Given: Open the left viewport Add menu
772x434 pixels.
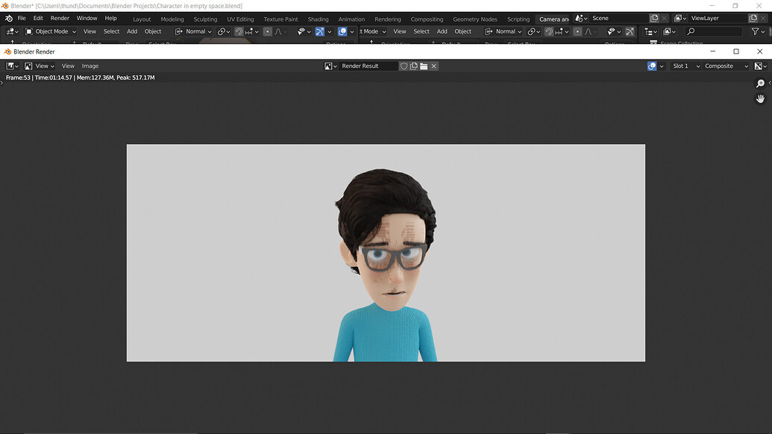Looking at the screenshot, I should 132,31.
